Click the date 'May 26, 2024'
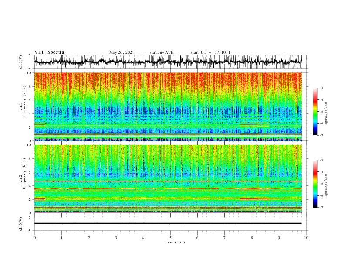 pyautogui.click(x=122, y=52)
